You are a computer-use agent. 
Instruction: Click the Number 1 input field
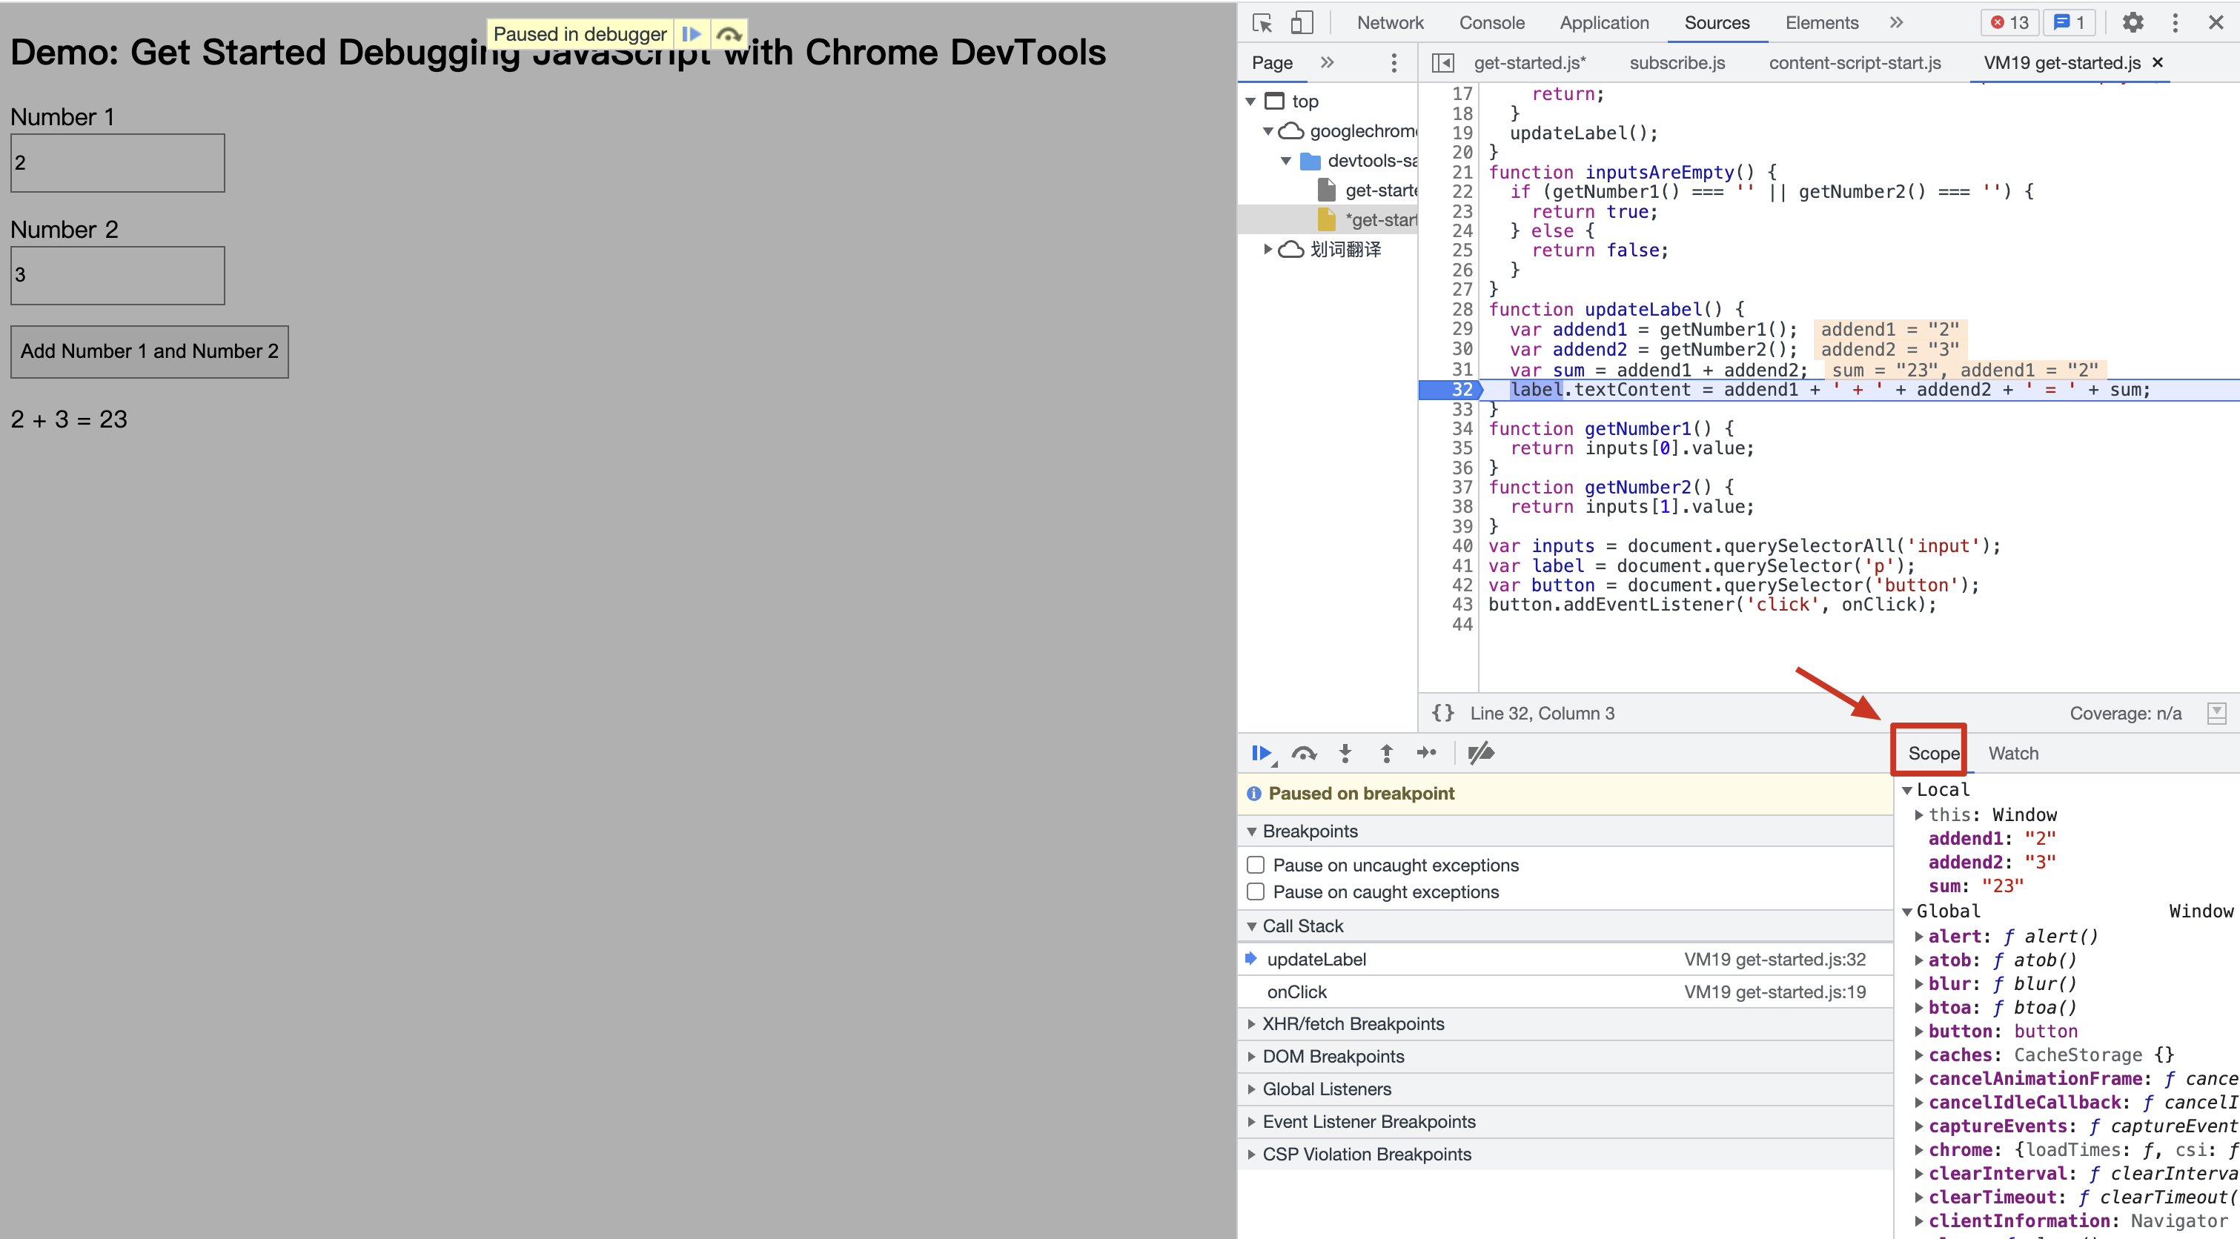point(117,162)
